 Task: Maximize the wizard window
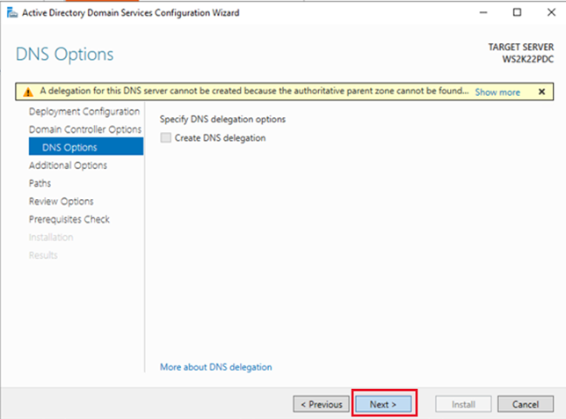[517, 12]
